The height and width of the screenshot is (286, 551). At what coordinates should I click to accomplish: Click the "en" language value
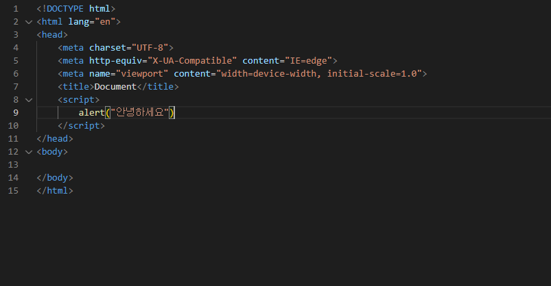click(x=105, y=22)
